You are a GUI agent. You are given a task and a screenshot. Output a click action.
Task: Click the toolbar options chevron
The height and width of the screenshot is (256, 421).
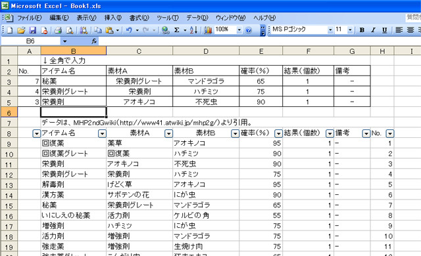263,30
